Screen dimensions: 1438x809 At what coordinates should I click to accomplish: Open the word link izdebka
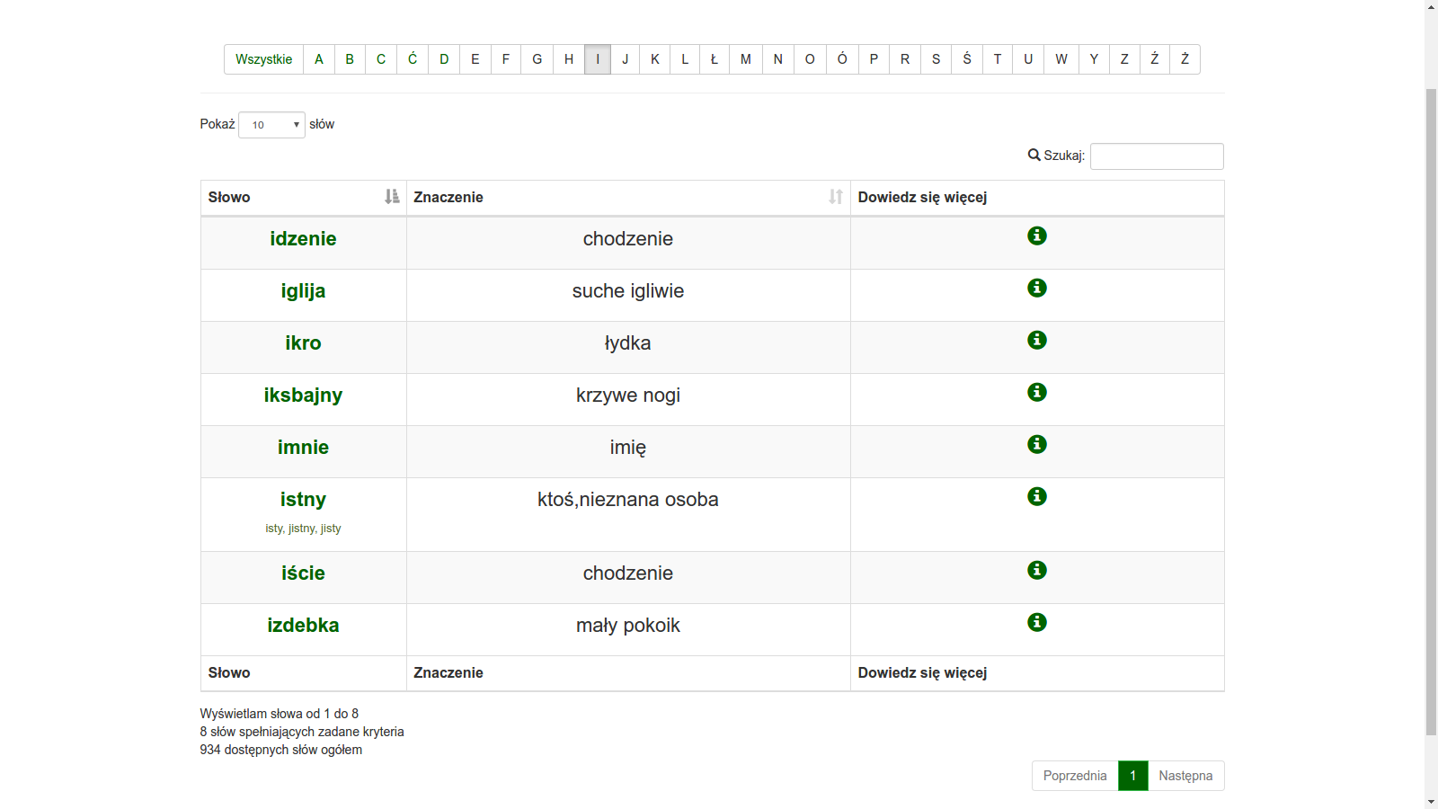303,626
